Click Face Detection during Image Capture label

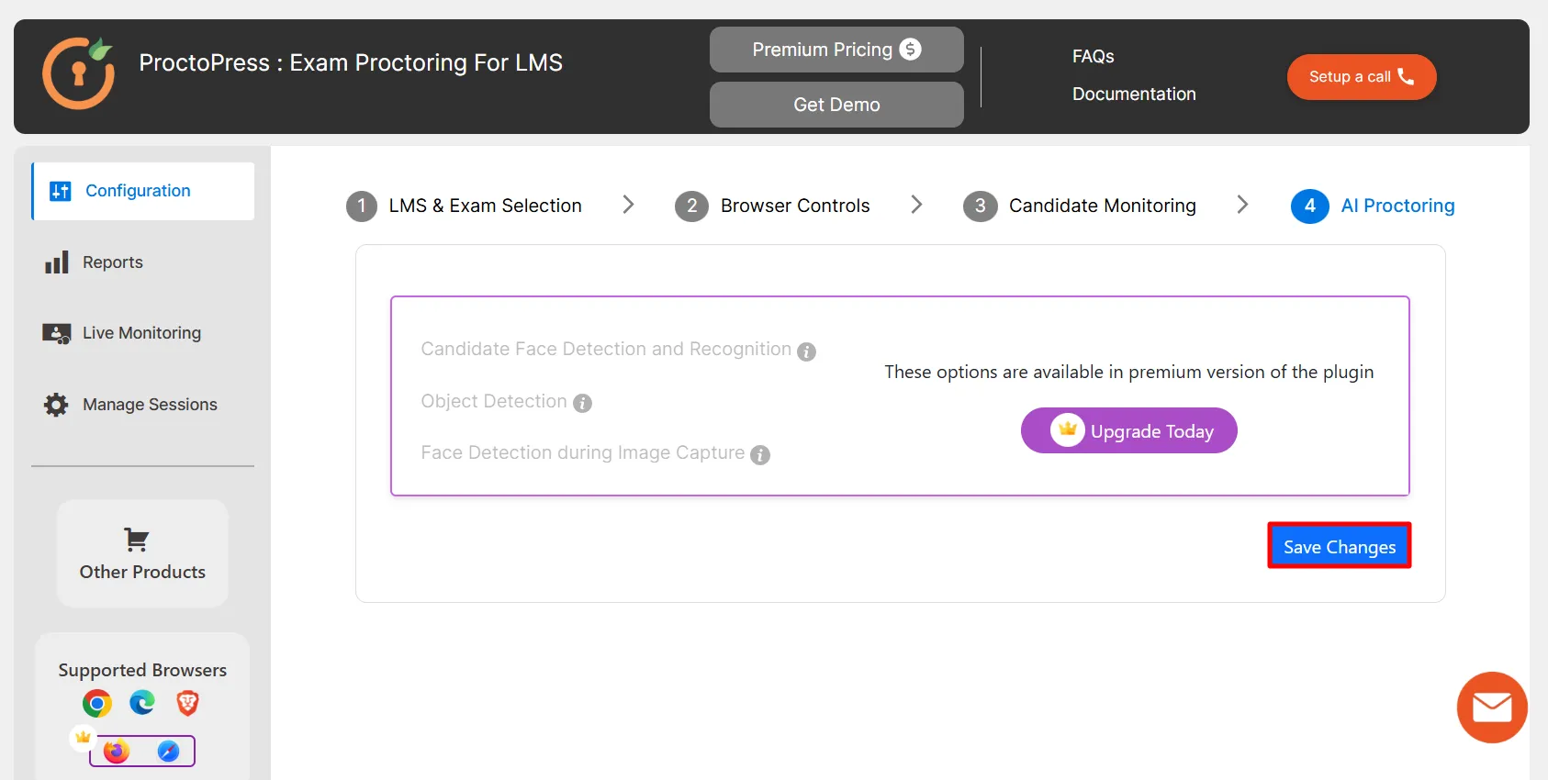point(582,452)
